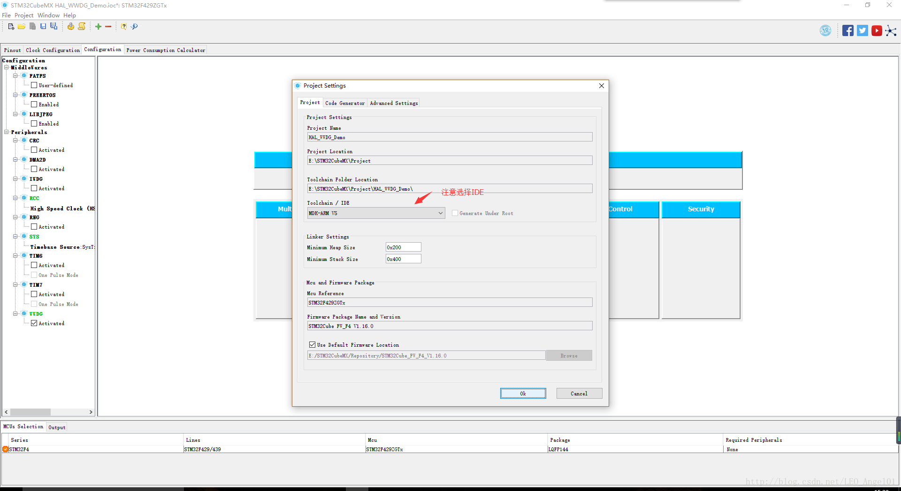Click the tree panel scroll right arrow
901x491 pixels.
(91, 412)
